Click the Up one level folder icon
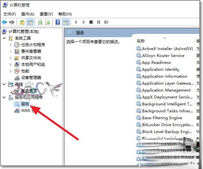Screen dimensions: 203x169 pyautogui.click(x=22, y=22)
